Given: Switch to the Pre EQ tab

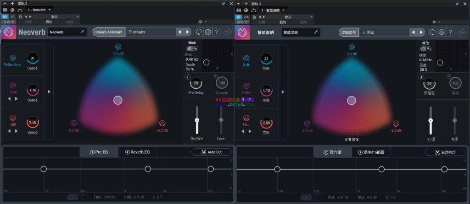Looking at the screenshot, I should (x=99, y=152).
